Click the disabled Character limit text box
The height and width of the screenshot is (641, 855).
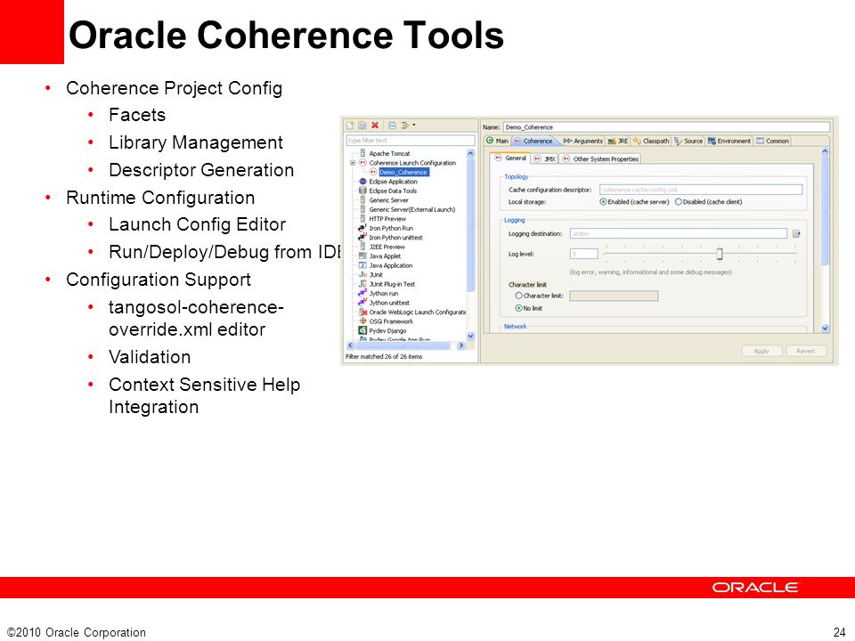[614, 296]
